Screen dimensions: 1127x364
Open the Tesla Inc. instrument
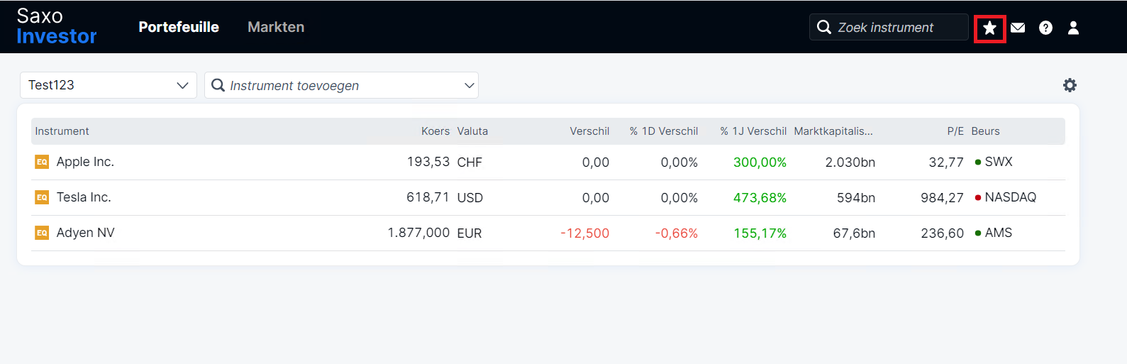point(84,197)
